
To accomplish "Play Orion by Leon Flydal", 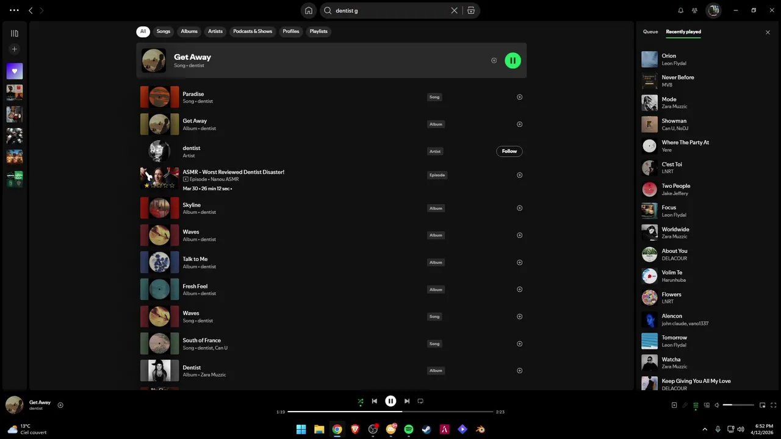I will coord(704,59).
